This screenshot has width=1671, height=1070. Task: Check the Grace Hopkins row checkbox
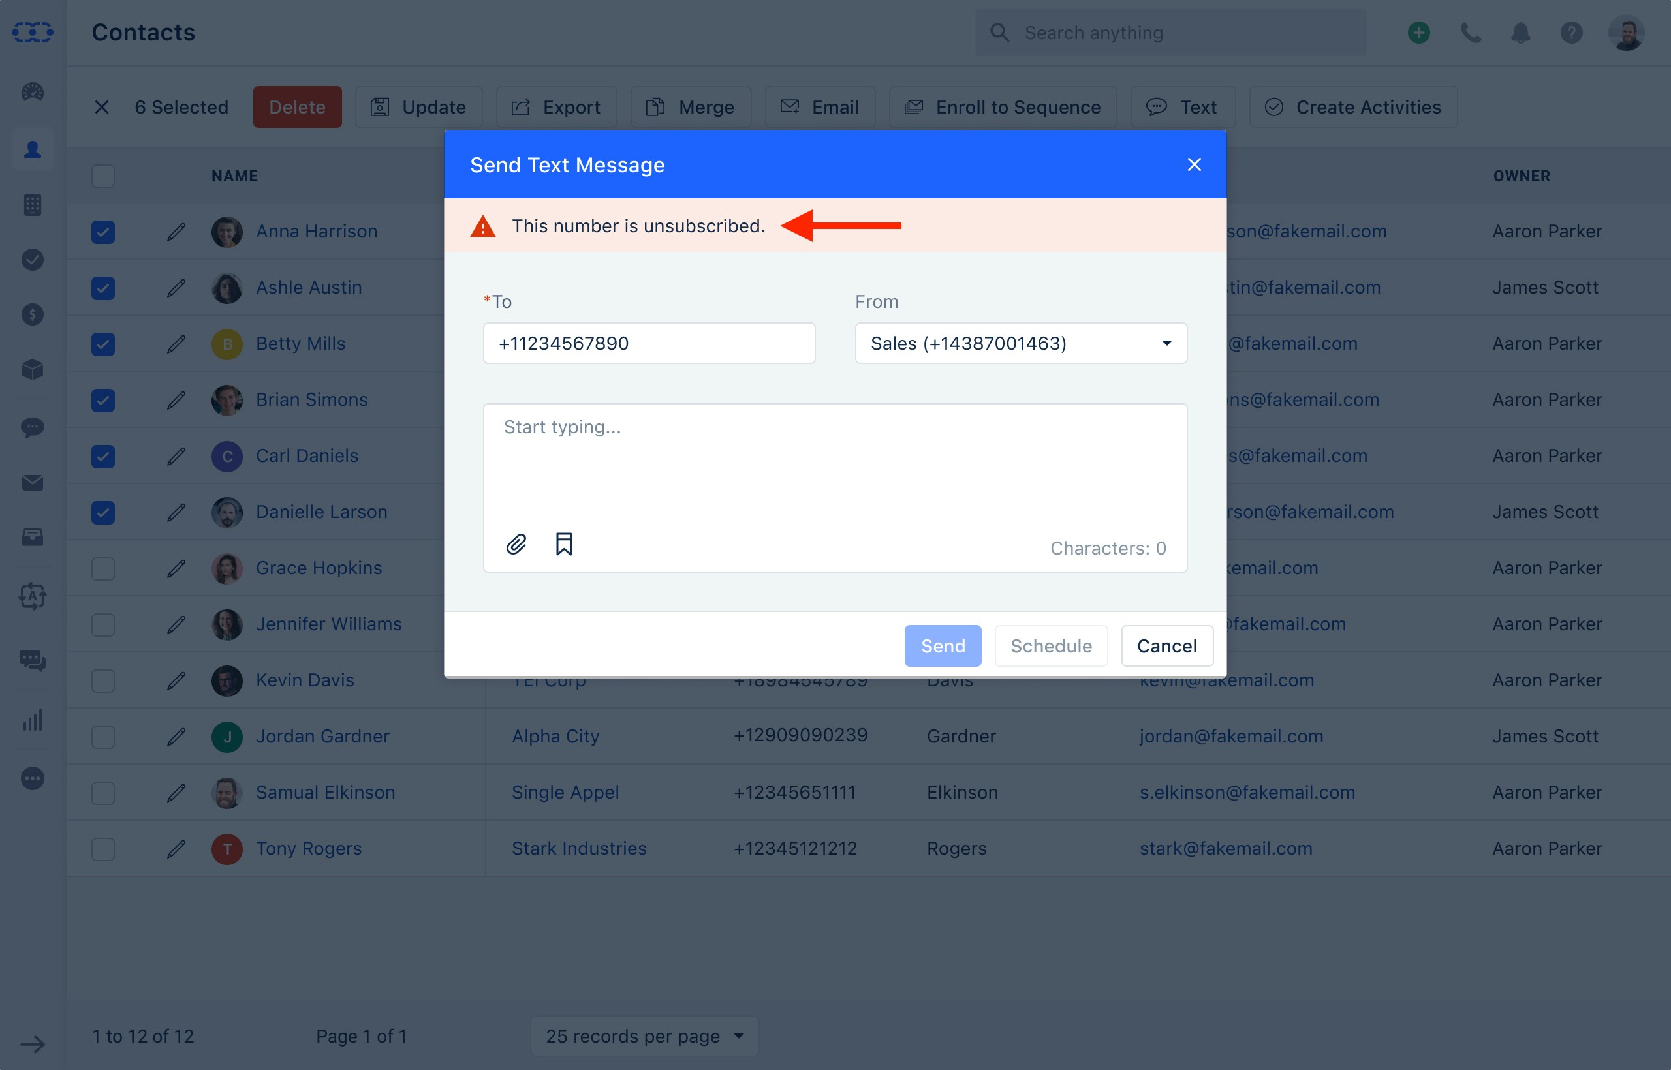click(103, 568)
